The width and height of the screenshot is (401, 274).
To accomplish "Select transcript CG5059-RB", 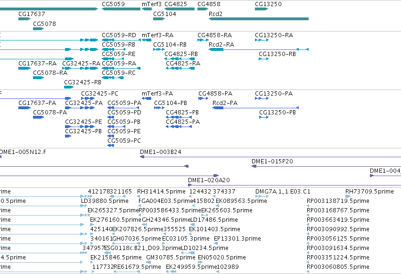I will point(114,49).
